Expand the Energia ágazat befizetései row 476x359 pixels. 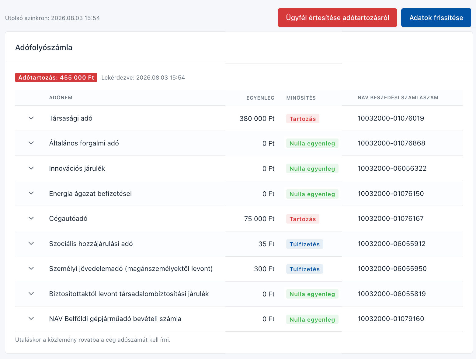coord(31,193)
